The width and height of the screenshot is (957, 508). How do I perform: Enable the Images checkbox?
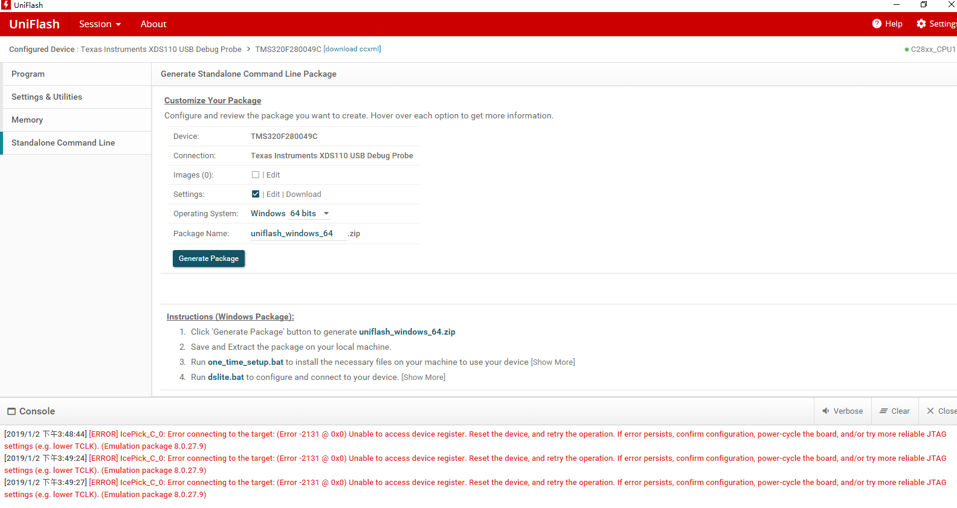(256, 175)
